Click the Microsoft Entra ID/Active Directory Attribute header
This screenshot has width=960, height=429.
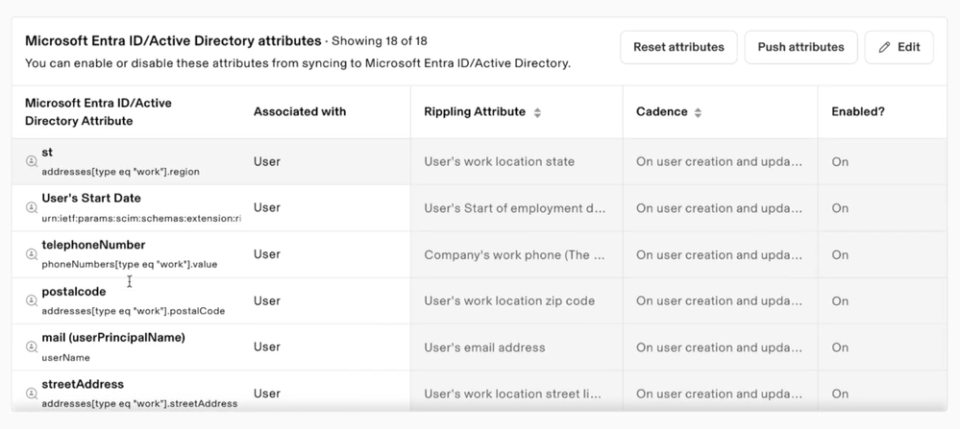click(98, 112)
